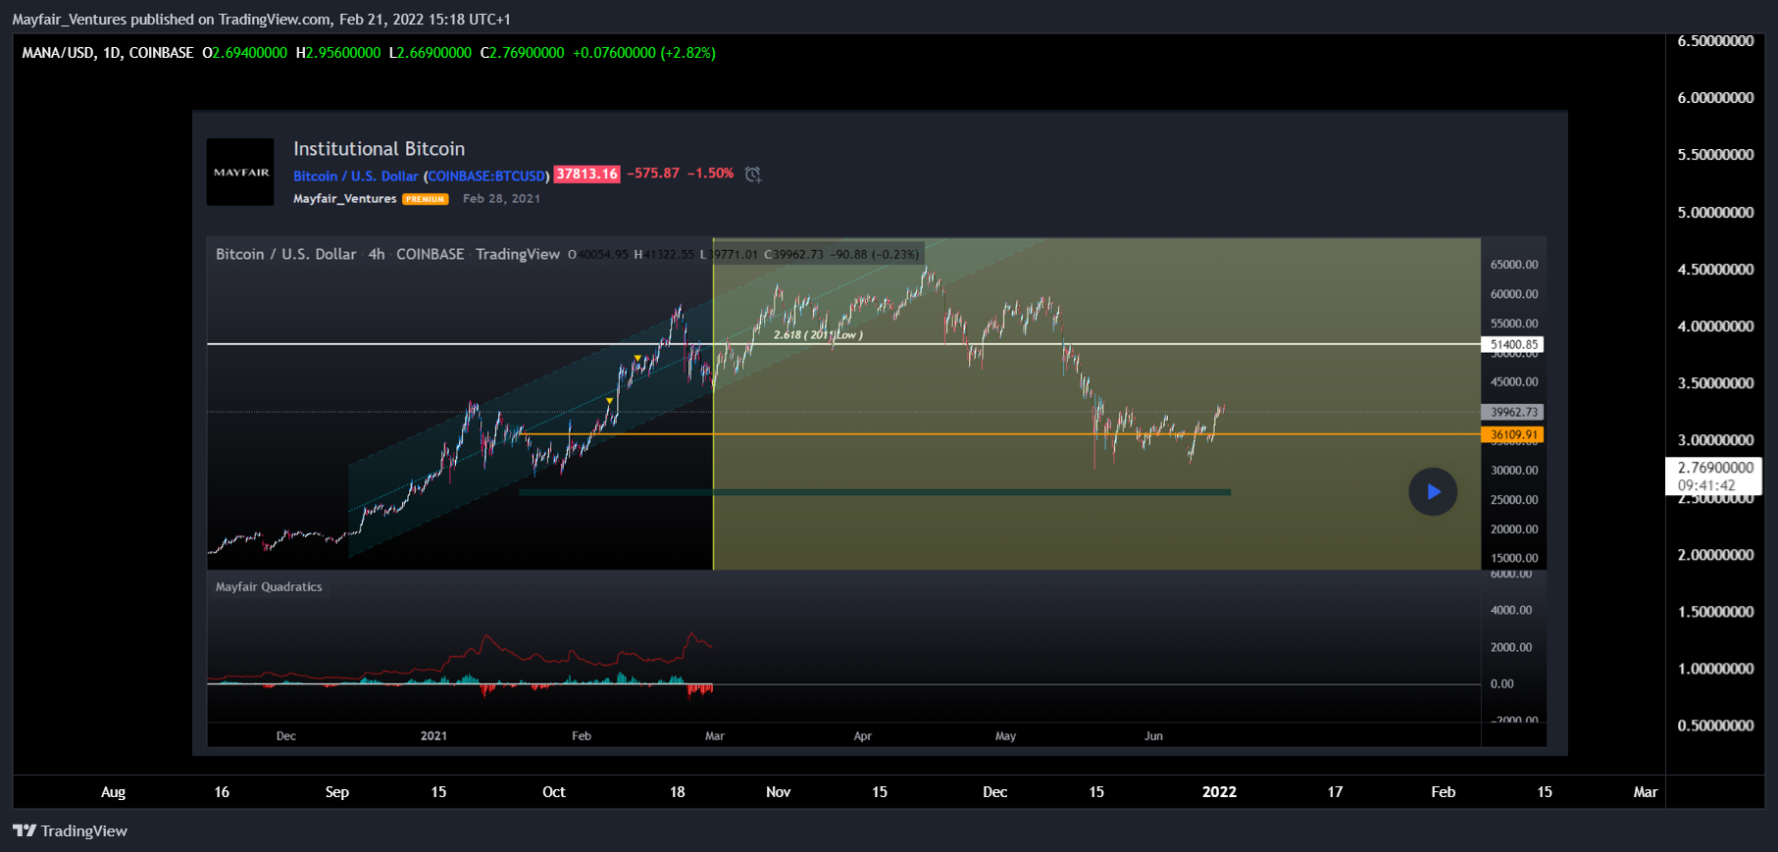
Task: Click the 6.50000000 price axis label
Action: coord(1715,40)
